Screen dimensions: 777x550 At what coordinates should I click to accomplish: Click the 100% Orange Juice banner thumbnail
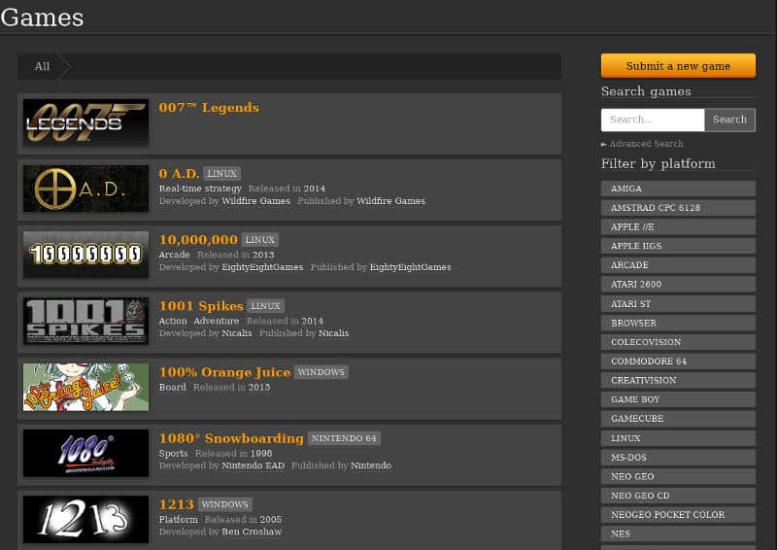coord(85,387)
